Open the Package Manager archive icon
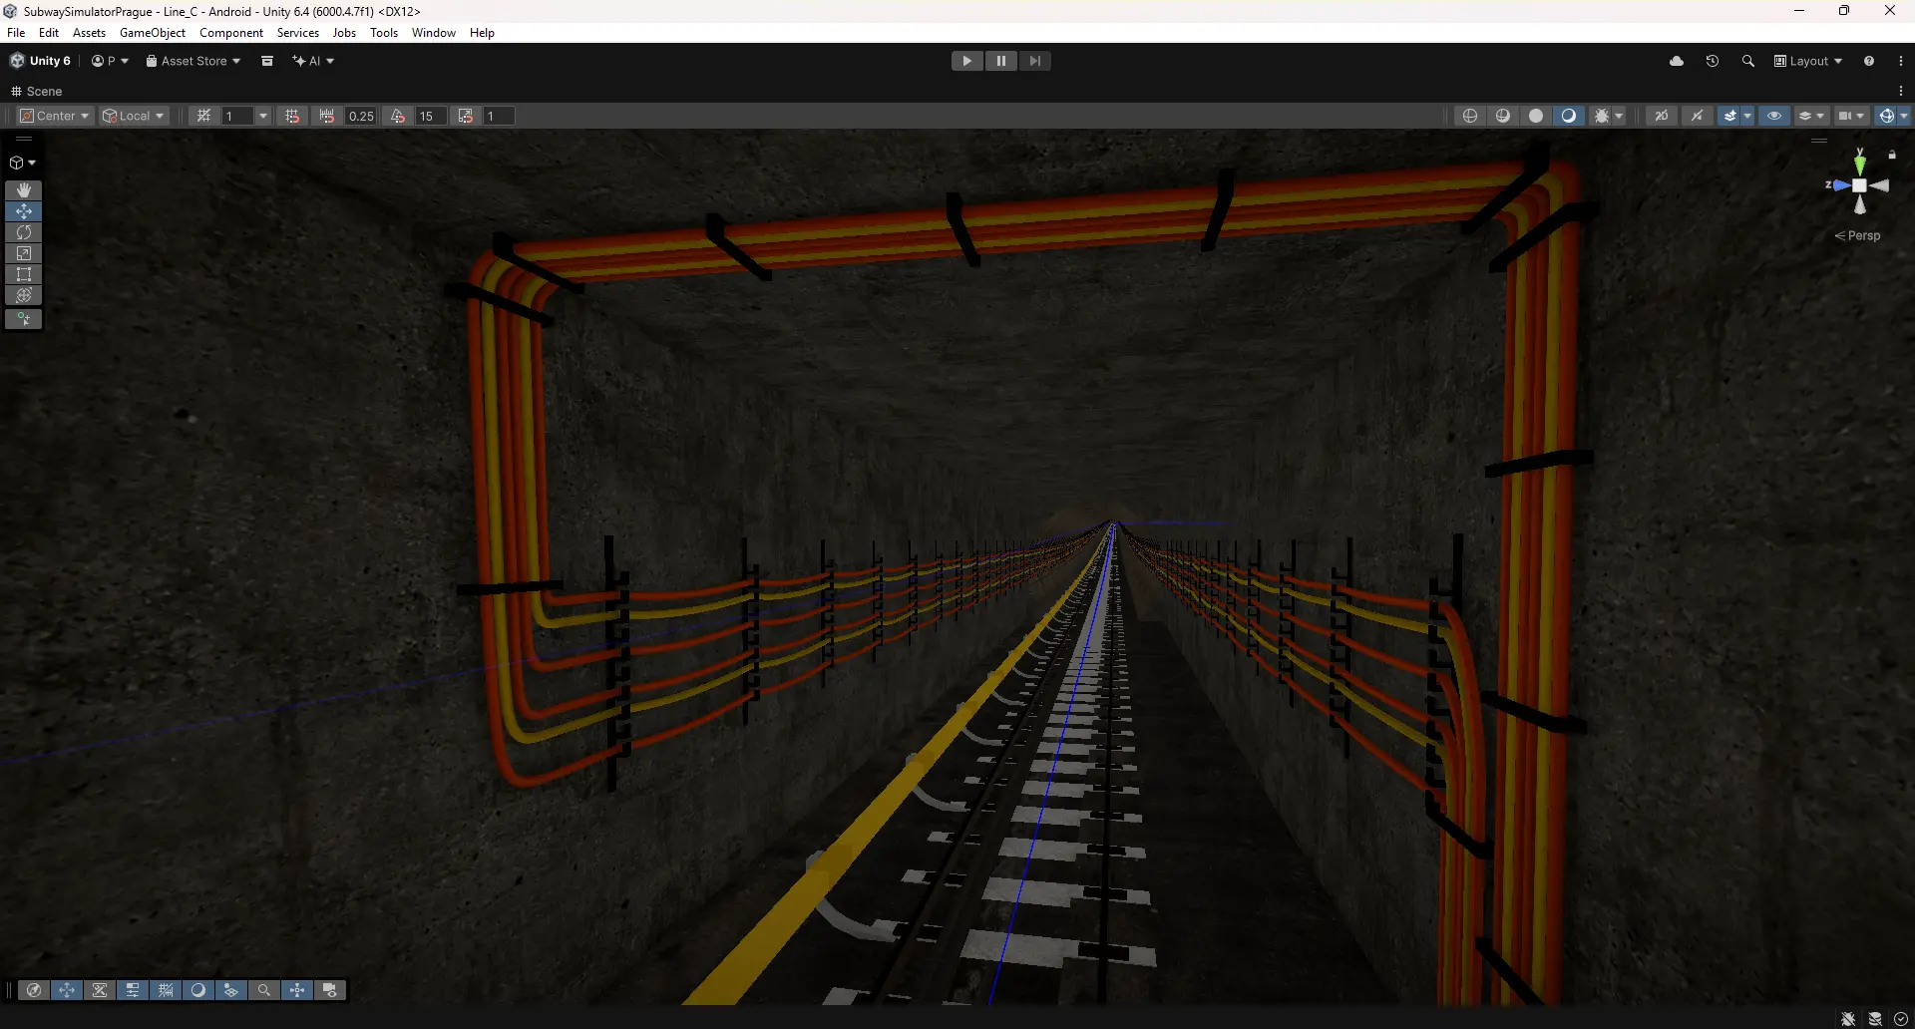 267,61
